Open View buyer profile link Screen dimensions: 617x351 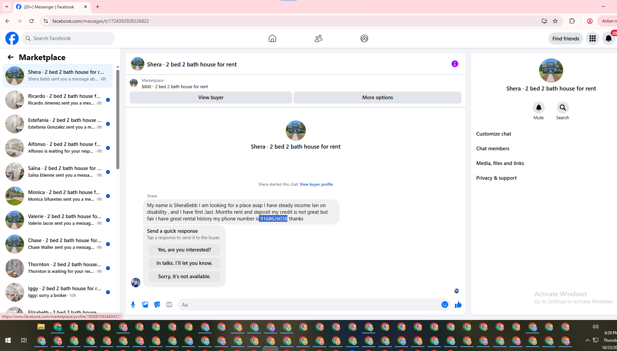[316, 184]
